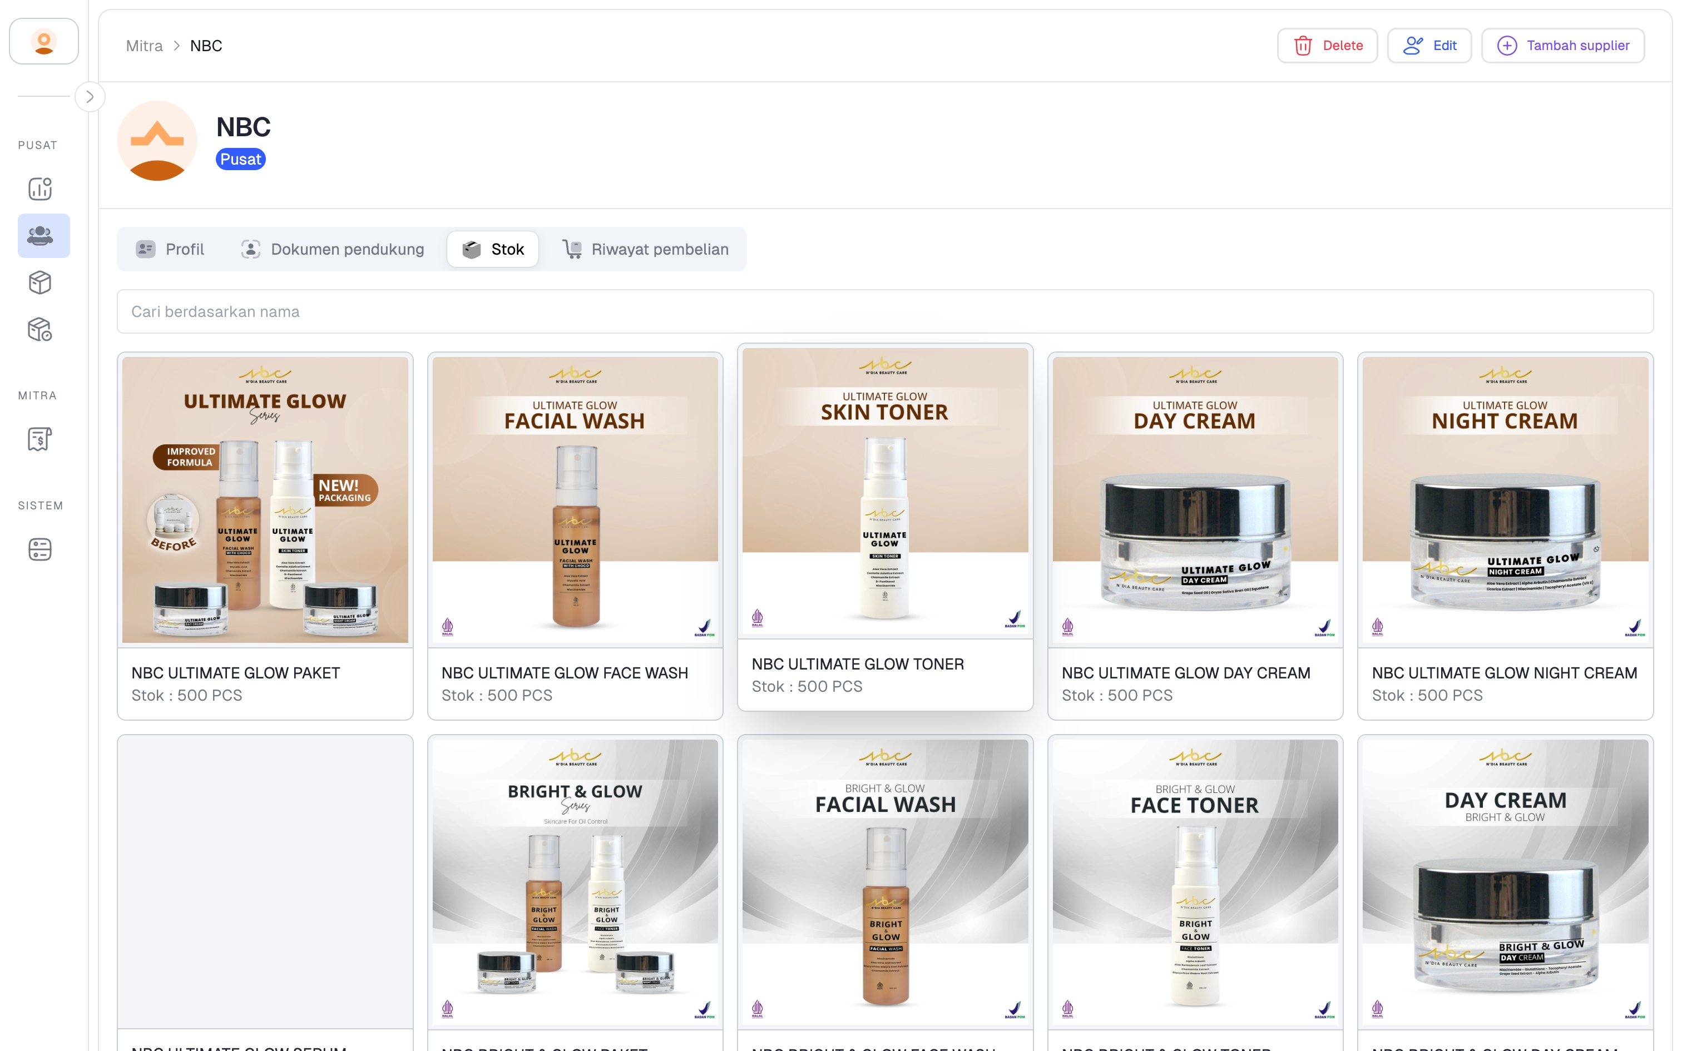1682x1051 pixels.
Task: Add a supplier with Tambah supplier
Action: 1562,46
